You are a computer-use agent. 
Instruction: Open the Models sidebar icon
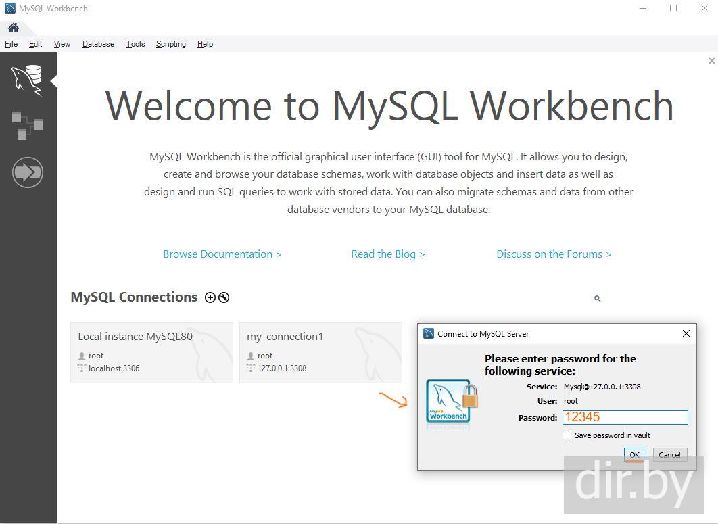click(x=27, y=125)
